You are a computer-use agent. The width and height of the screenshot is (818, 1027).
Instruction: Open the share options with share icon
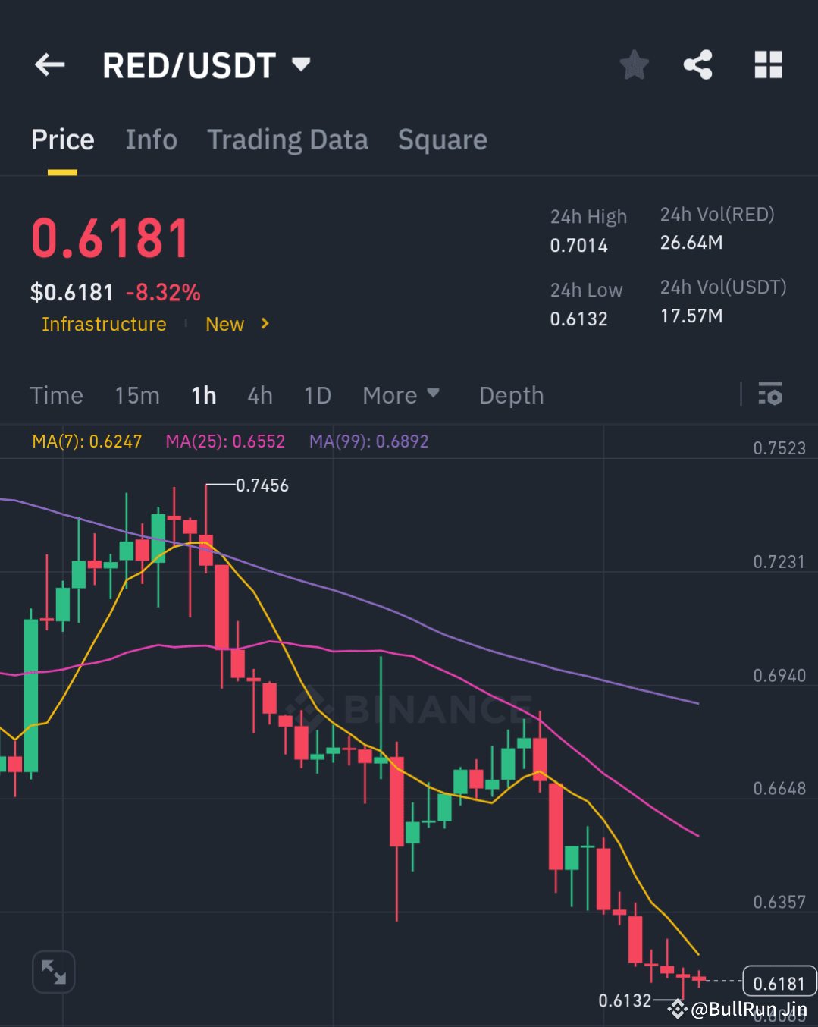(697, 64)
